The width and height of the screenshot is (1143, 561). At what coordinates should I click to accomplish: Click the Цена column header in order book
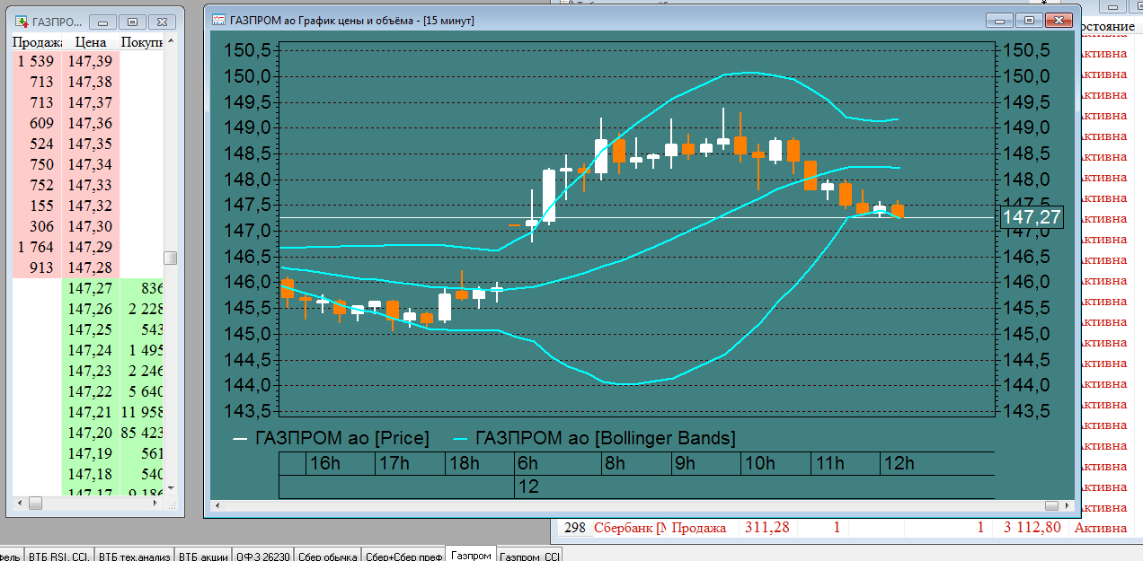pos(91,42)
